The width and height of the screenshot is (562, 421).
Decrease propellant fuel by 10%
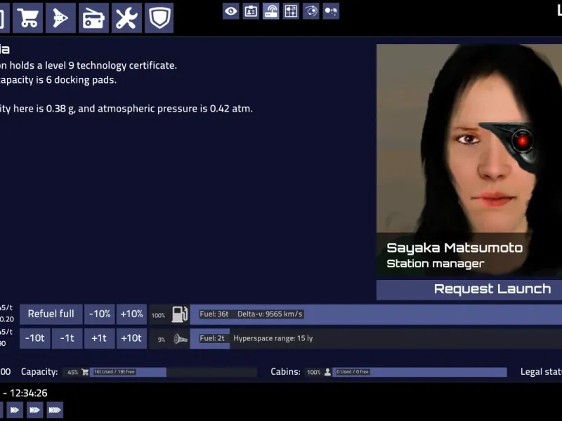[100, 314]
